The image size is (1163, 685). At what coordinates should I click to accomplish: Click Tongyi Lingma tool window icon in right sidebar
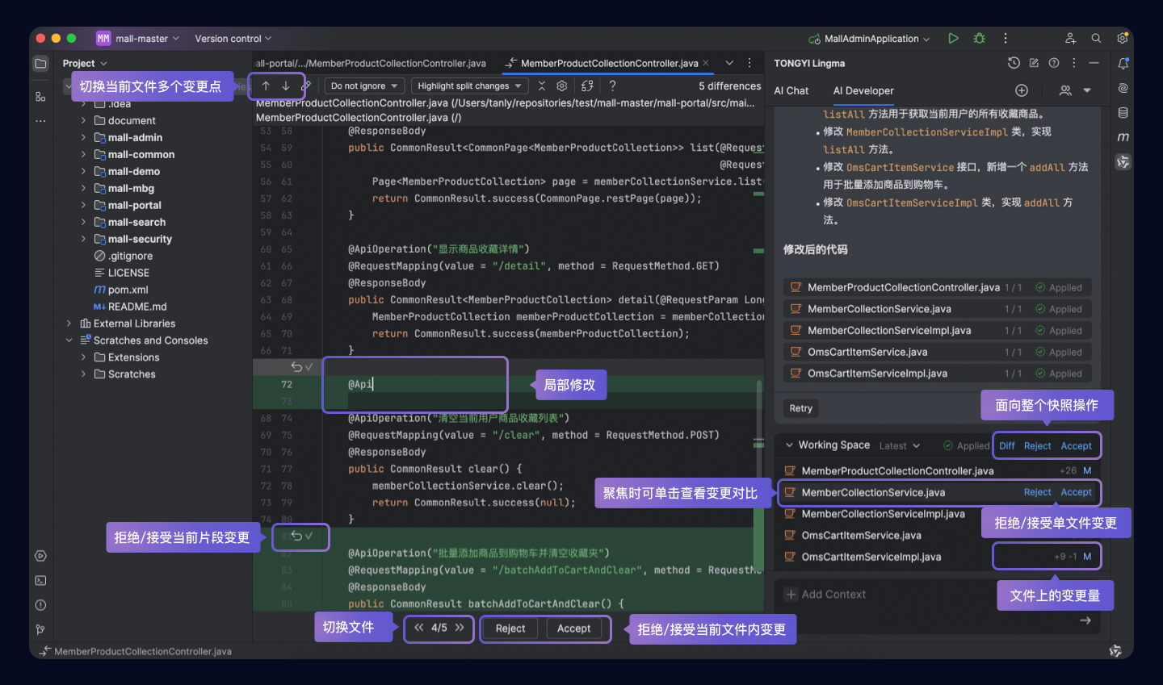coord(1123,162)
